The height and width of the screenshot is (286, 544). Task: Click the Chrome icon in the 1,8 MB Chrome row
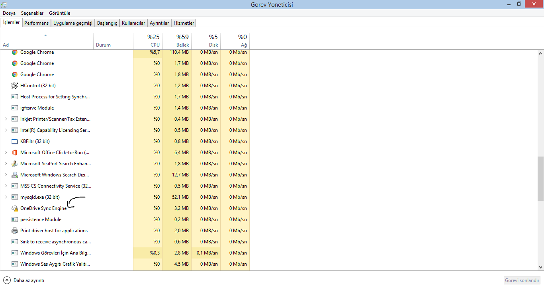(x=15, y=74)
